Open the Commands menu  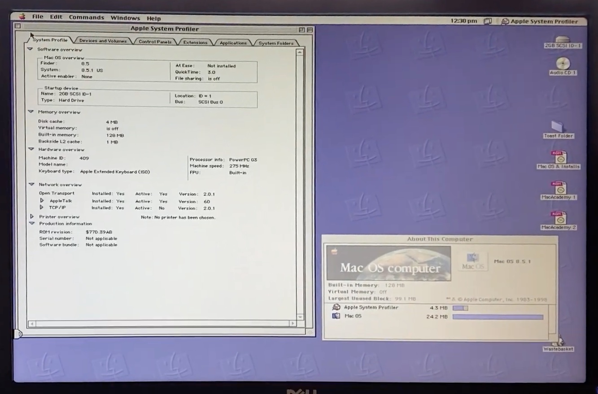pos(87,17)
